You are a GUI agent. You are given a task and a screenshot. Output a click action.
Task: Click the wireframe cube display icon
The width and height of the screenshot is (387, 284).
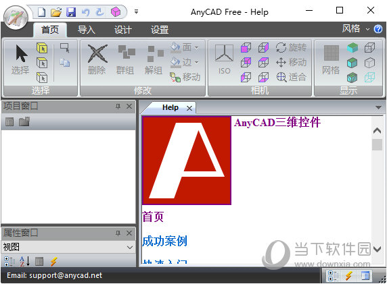coord(369,47)
